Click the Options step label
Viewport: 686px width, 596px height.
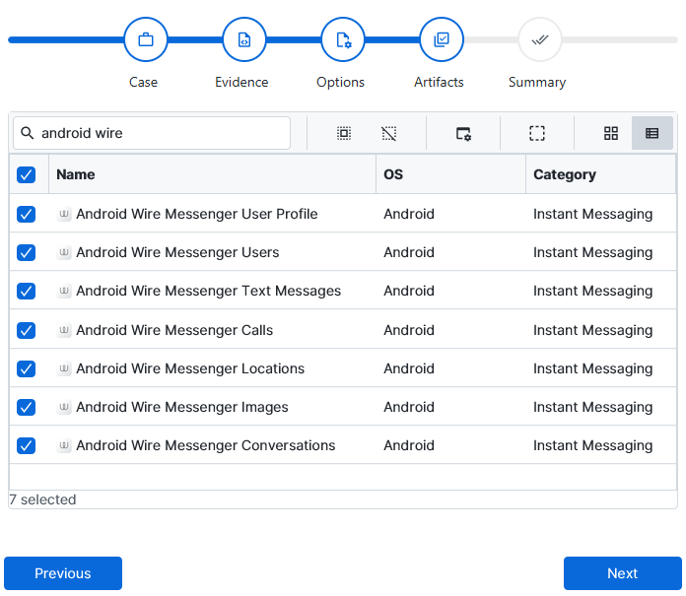click(x=340, y=82)
